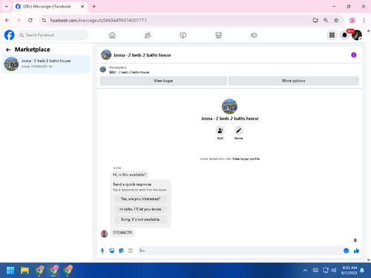Screen dimensions: 371x278
Task: Open the Marketplace store icon in navigation
Action: pos(218,36)
